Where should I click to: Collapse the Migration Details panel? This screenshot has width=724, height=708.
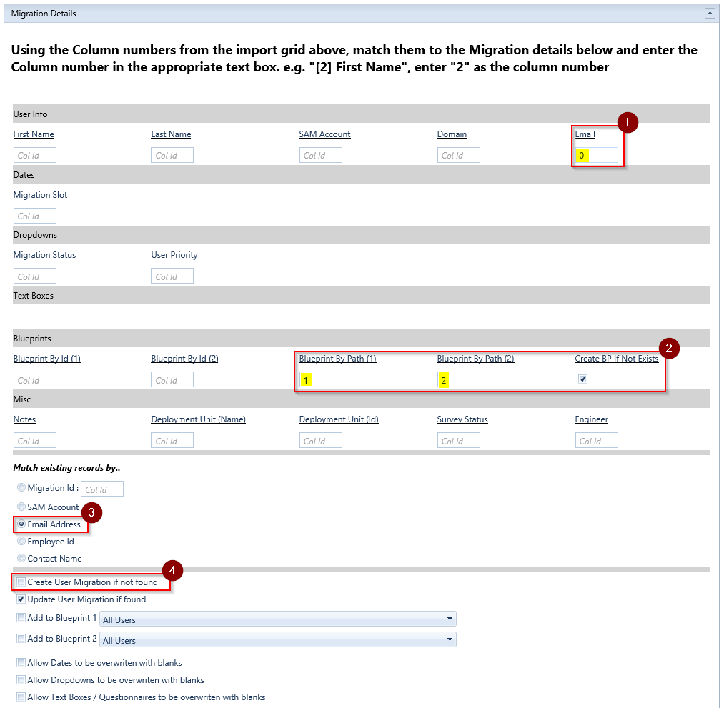710,14
